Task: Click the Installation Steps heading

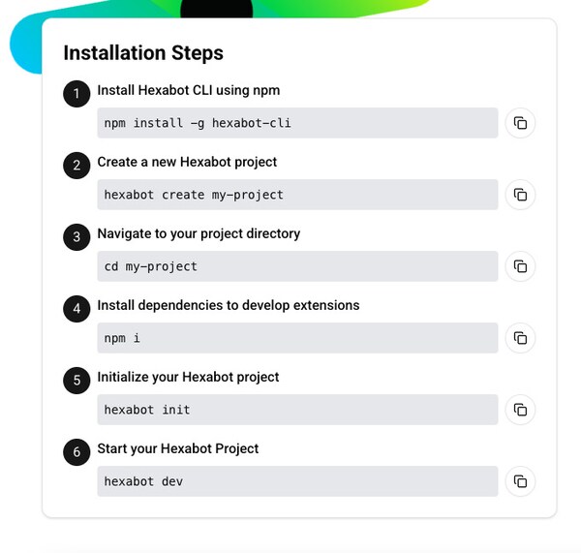Action: coord(143,53)
